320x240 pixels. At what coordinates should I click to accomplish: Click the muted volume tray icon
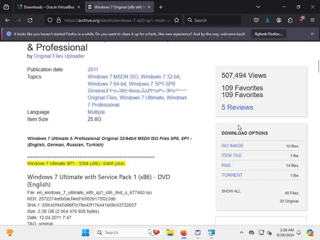click(269, 232)
